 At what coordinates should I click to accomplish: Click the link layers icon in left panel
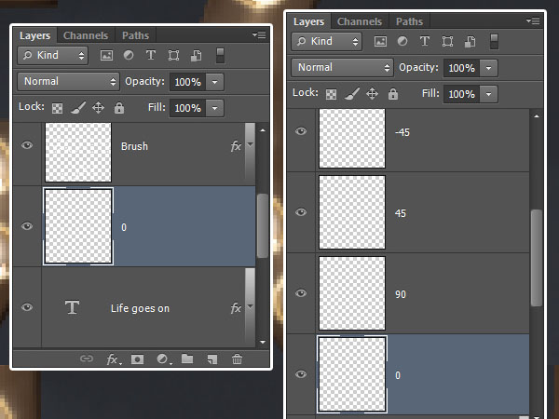click(87, 358)
